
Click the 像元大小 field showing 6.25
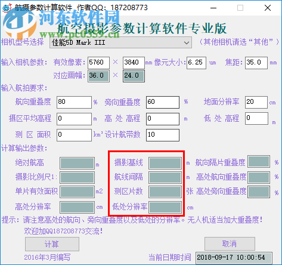(x=196, y=63)
